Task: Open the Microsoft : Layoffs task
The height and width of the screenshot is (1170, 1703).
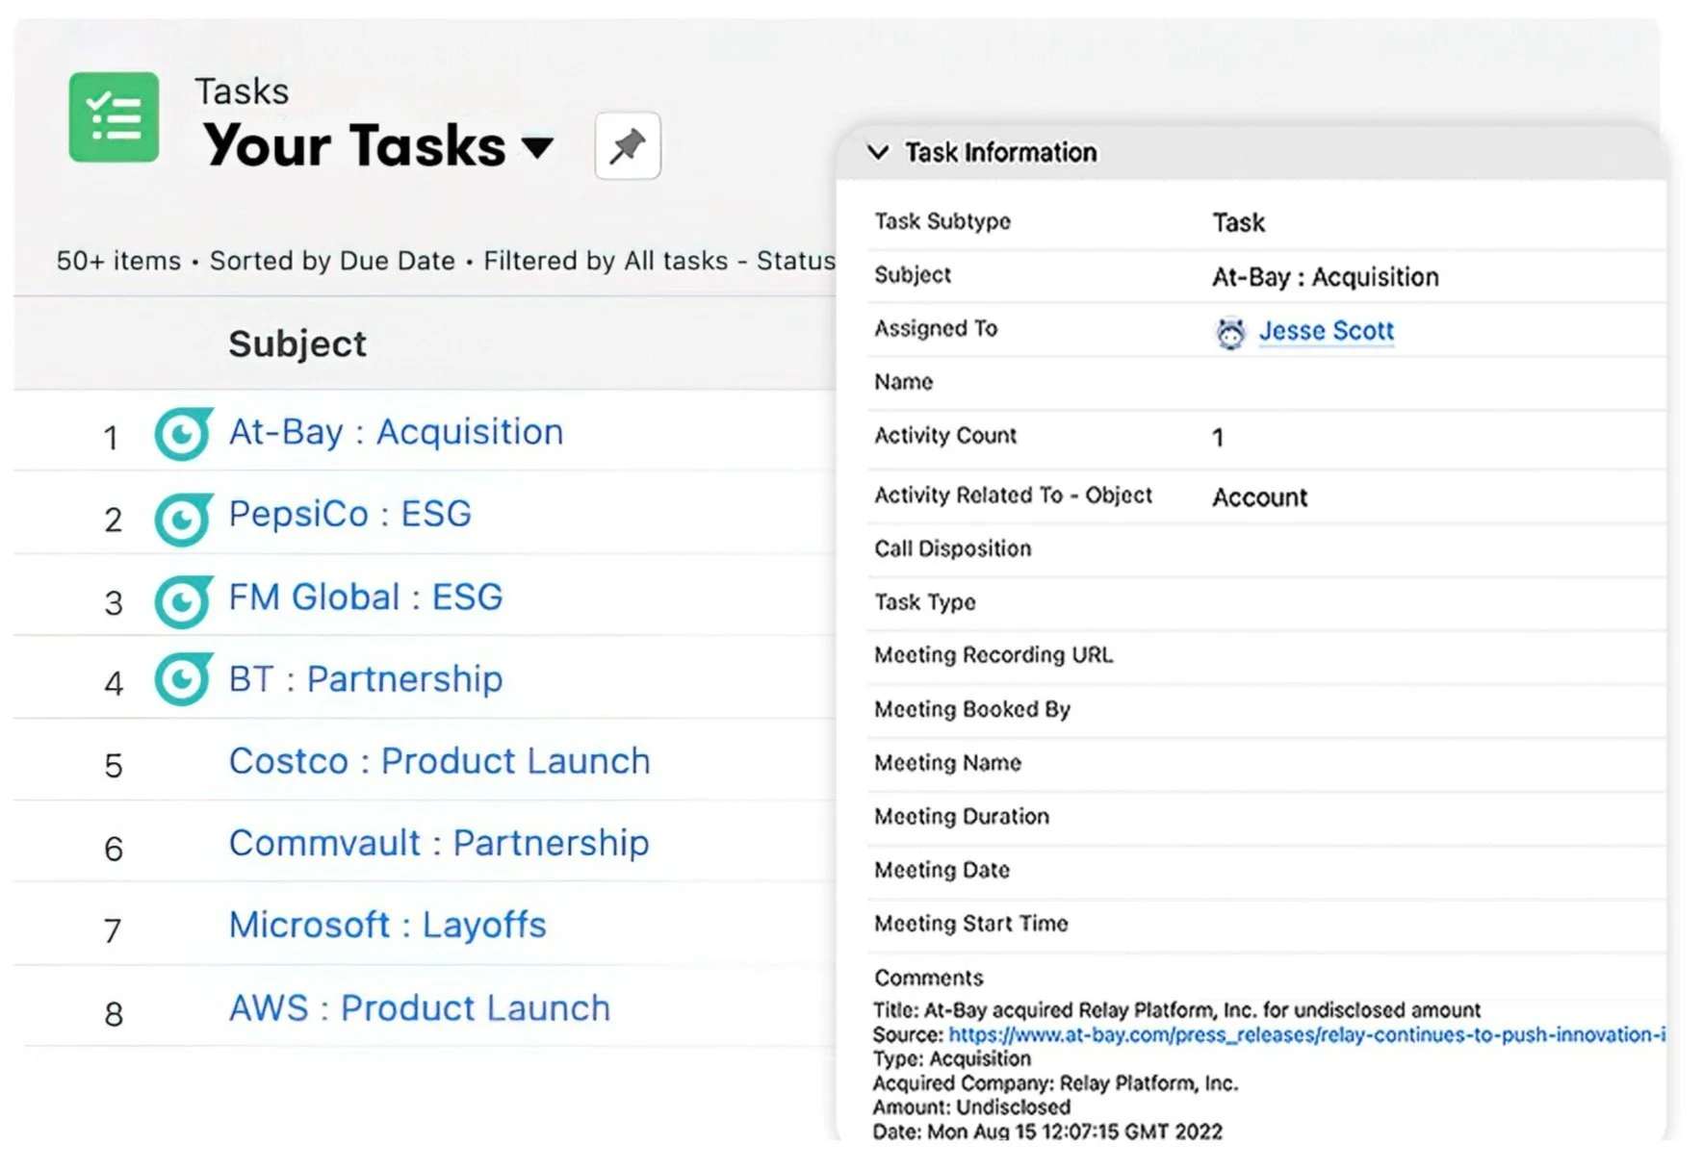Action: tap(387, 926)
